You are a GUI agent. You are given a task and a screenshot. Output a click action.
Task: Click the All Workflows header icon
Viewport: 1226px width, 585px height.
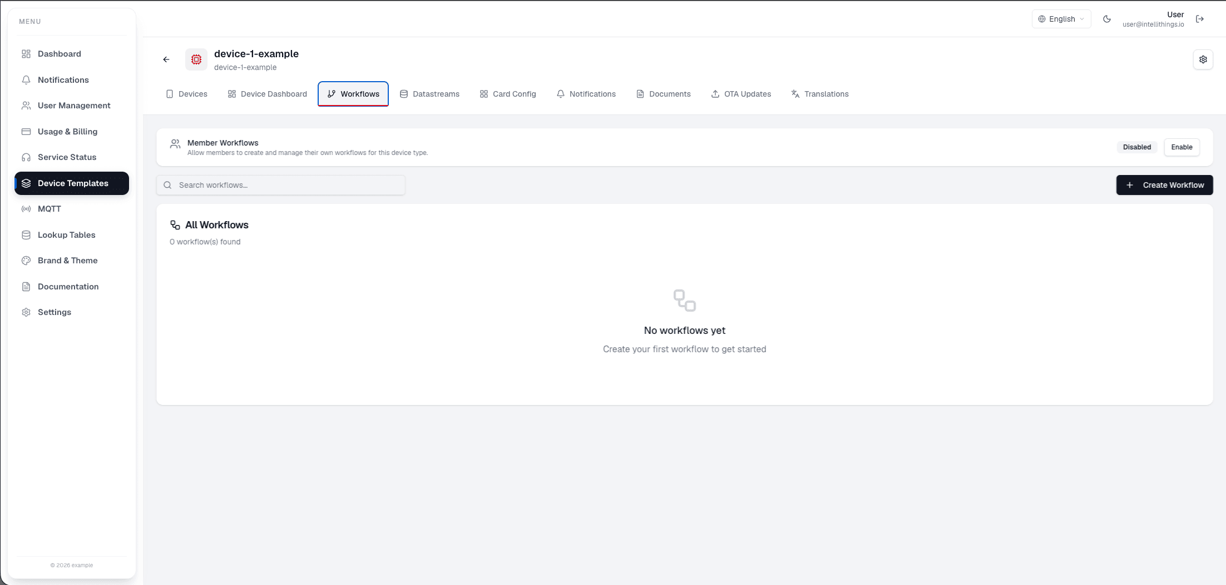pyautogui.click(x=175, y=225)
